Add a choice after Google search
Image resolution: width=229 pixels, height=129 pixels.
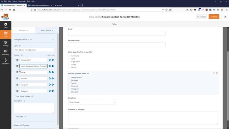point(50,60)
